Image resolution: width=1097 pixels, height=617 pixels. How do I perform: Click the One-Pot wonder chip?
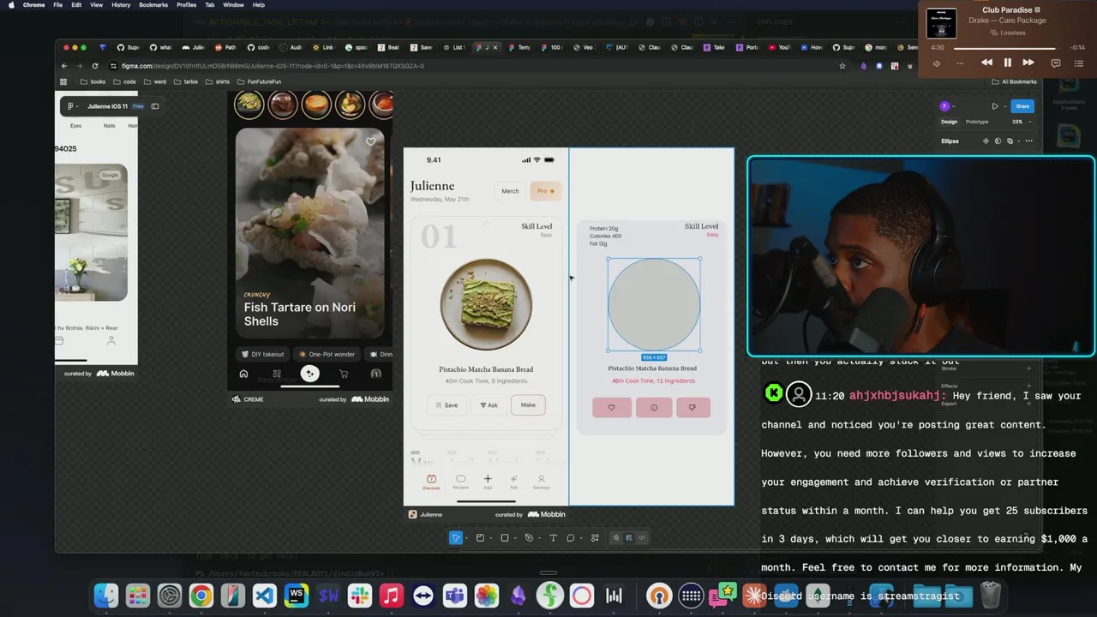(327, 354)
